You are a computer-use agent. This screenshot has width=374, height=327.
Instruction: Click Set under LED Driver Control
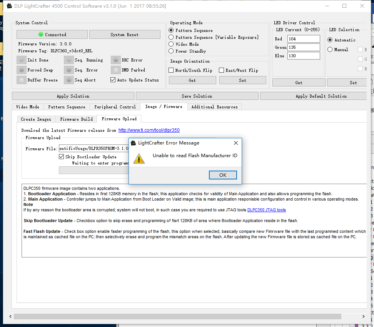(347, 82)
